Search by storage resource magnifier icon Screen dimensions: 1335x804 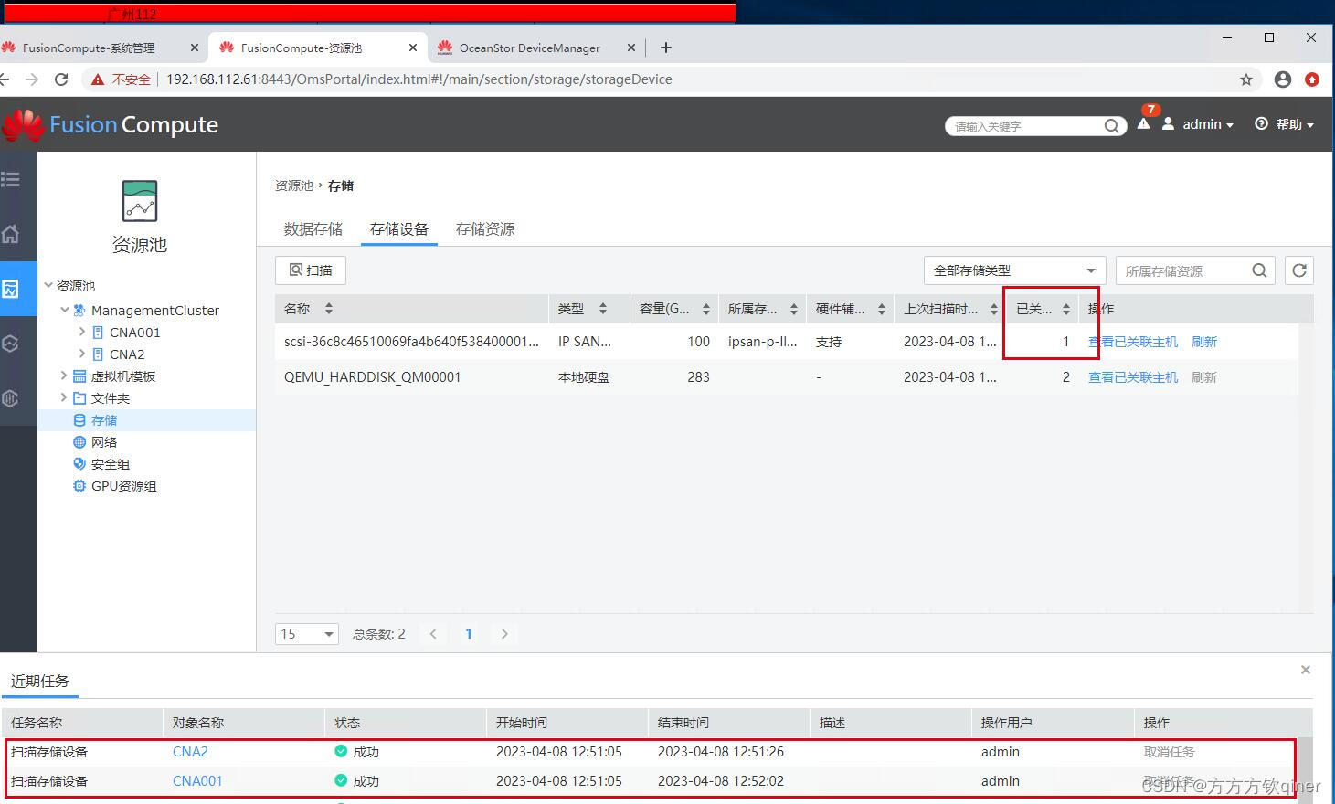[x=1259, y=270]
